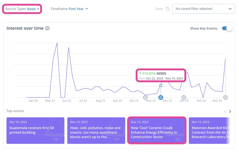Open the Source Types News dropdown

click(22, 9)
